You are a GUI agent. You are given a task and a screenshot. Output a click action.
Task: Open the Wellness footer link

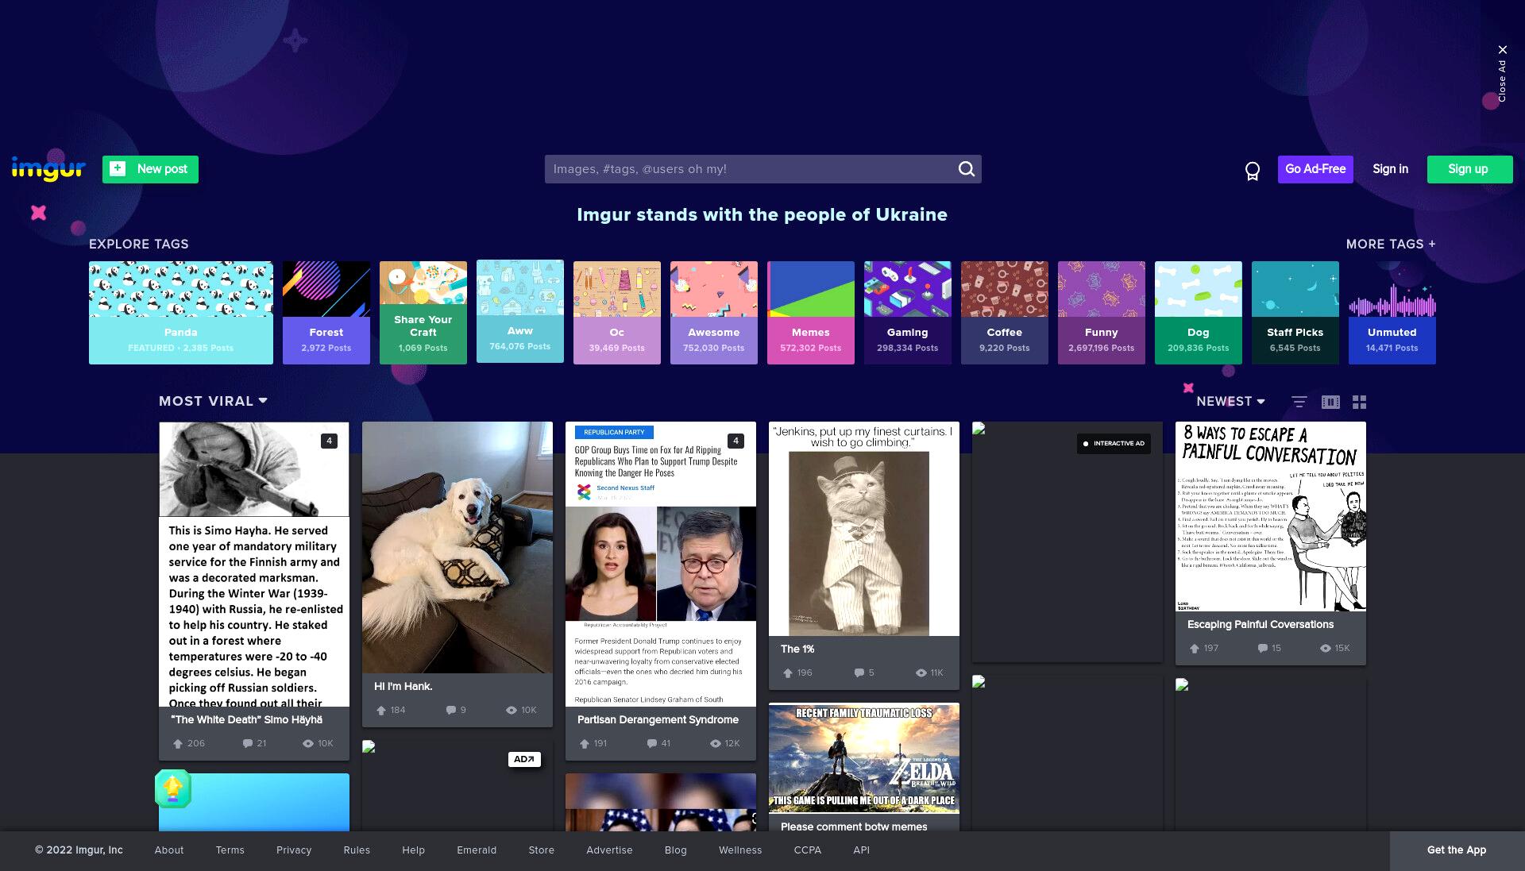740,850
